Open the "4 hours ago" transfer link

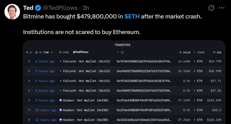click(x=45, y=61)
